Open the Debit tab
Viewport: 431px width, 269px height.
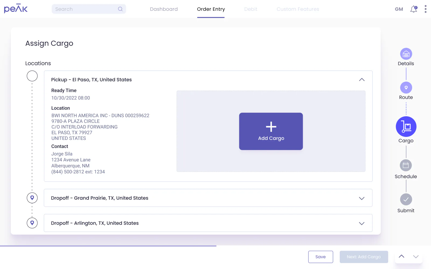[x=251, y=9]
